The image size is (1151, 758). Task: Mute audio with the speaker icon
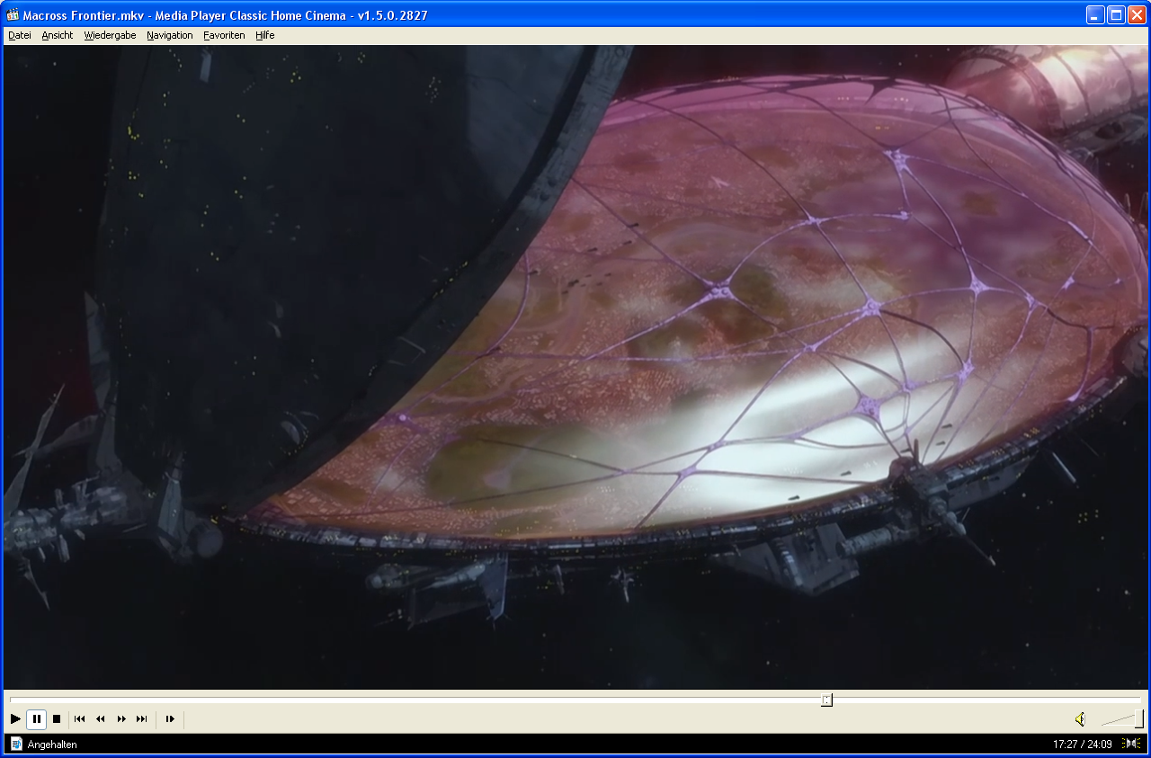coord(1080,719)
